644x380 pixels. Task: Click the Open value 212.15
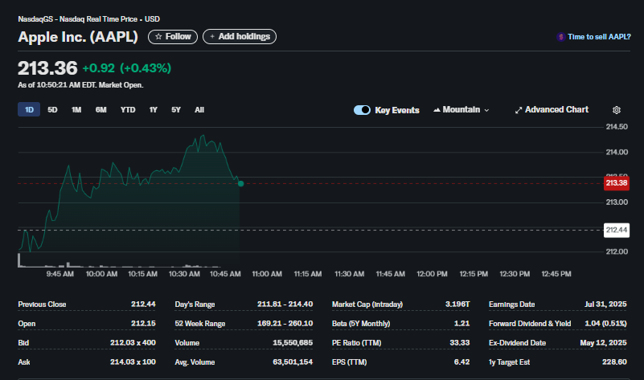point(143,324)
